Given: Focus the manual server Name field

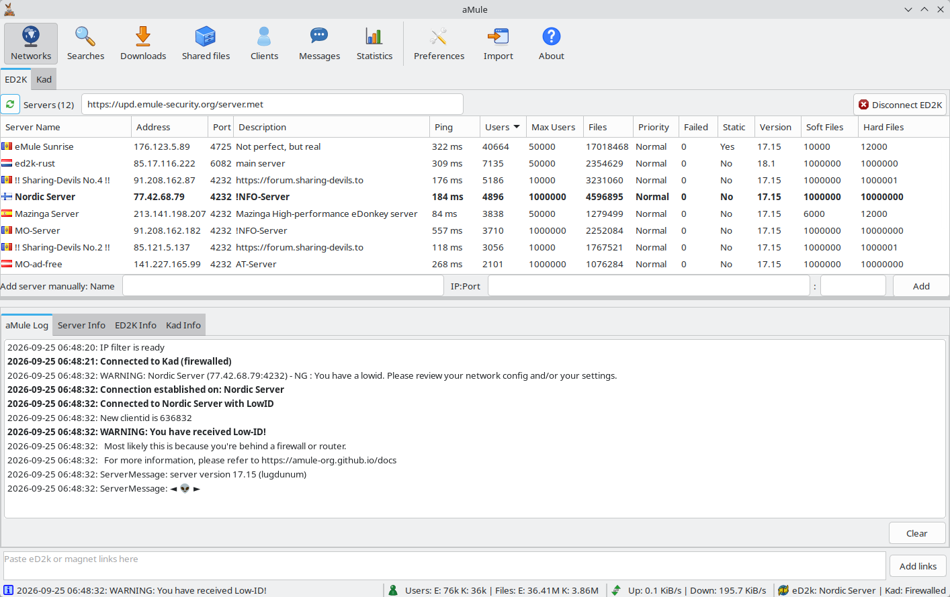Looking at the screenshot, I should click(283, 286).
